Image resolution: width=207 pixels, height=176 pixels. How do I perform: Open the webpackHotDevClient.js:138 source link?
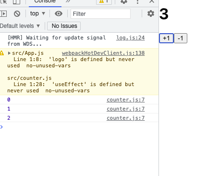(103, 53)
